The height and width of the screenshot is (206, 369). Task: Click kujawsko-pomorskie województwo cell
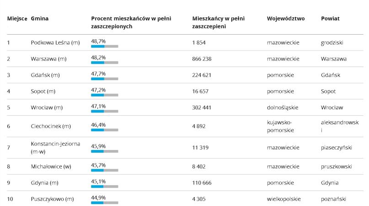click(280, 126)
